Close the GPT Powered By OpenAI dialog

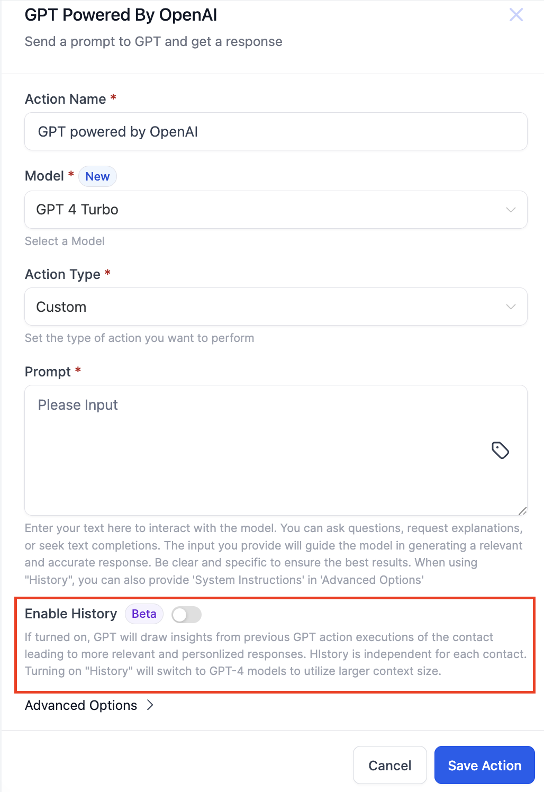point(516,15)
